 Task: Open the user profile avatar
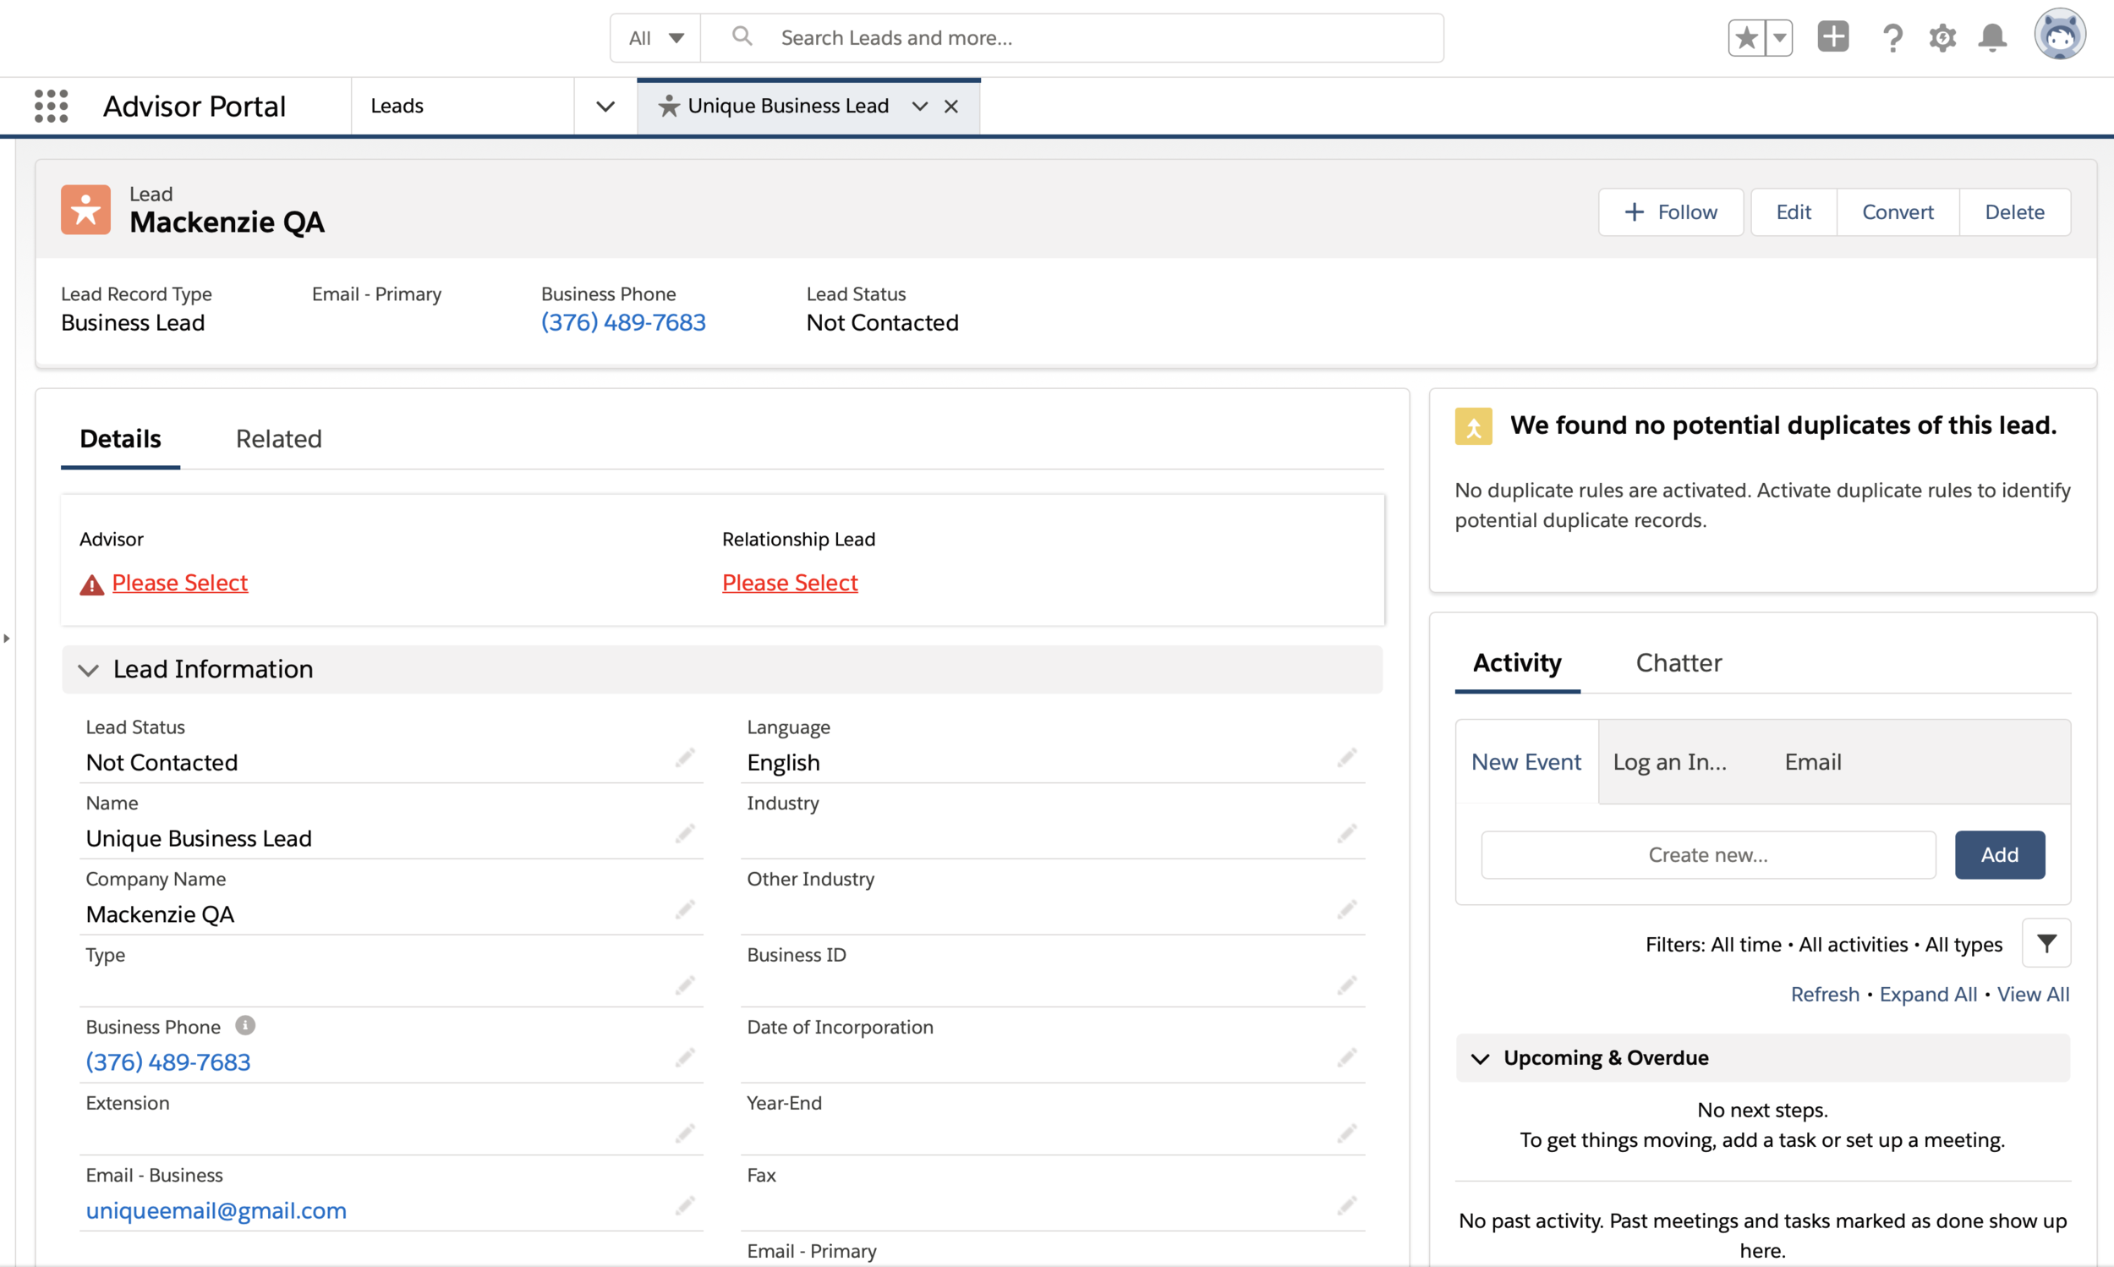[x=2059, y=36]
